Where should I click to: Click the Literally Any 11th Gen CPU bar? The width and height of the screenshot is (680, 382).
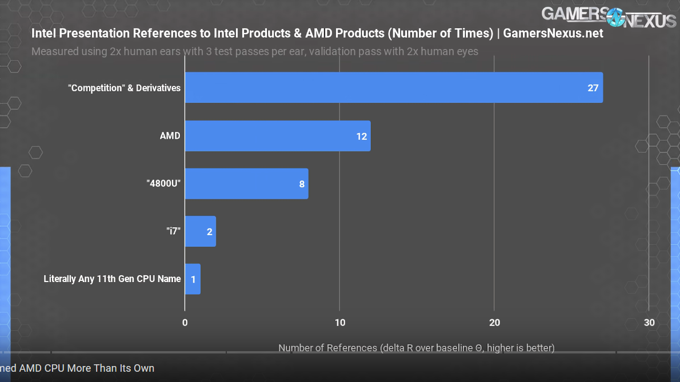(192, 279)
